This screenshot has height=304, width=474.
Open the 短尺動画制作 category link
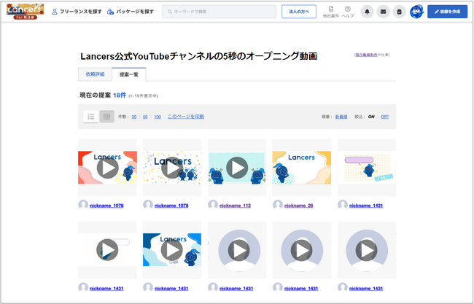tap(366, 55)
